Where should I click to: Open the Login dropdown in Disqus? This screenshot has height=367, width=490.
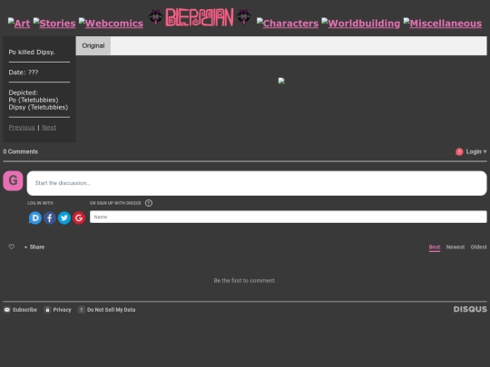(x=476, y=151)
